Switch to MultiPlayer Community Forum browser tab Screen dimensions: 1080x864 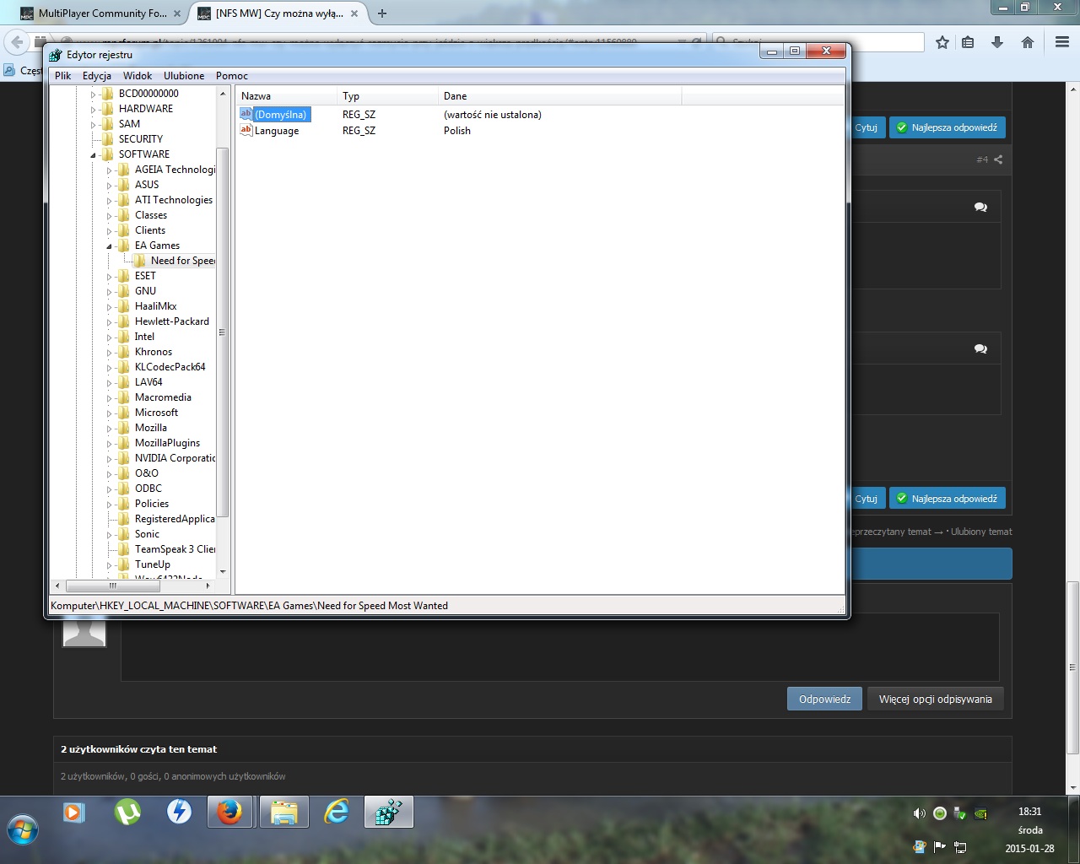(101, 13)
